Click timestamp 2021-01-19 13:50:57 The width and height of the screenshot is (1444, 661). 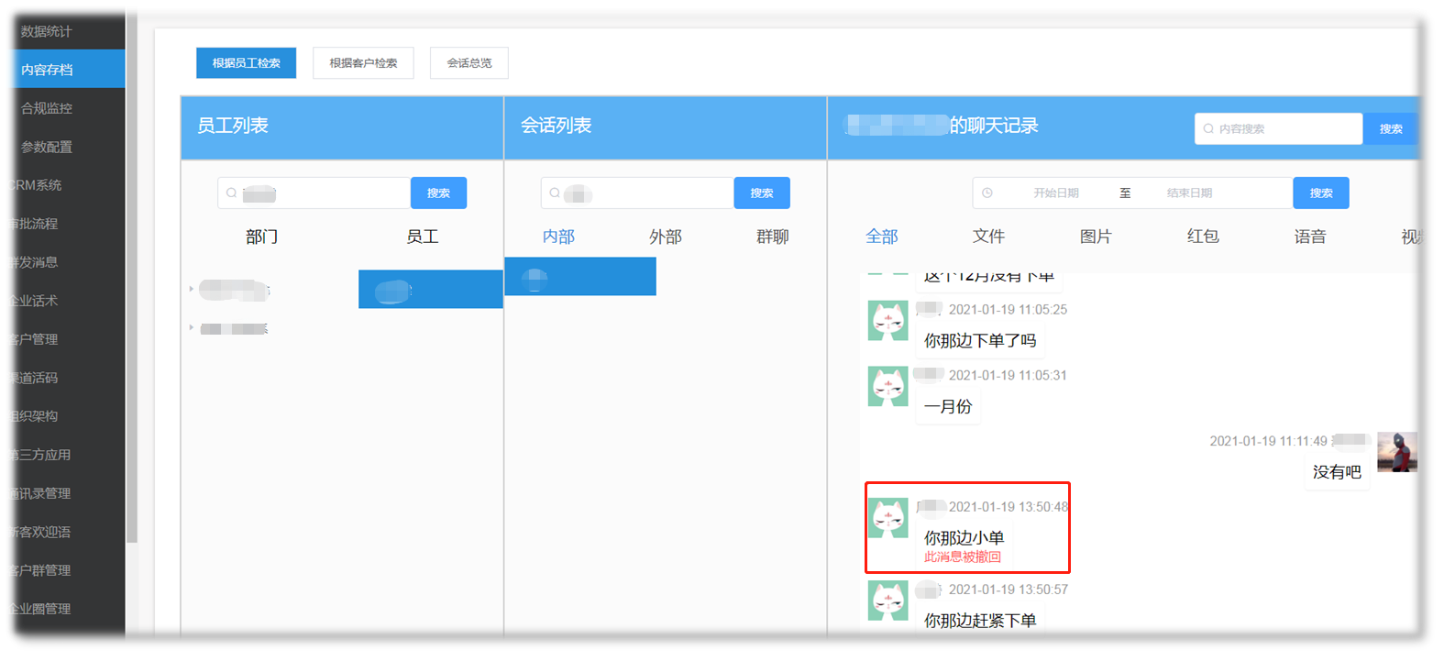point(1008,589)
